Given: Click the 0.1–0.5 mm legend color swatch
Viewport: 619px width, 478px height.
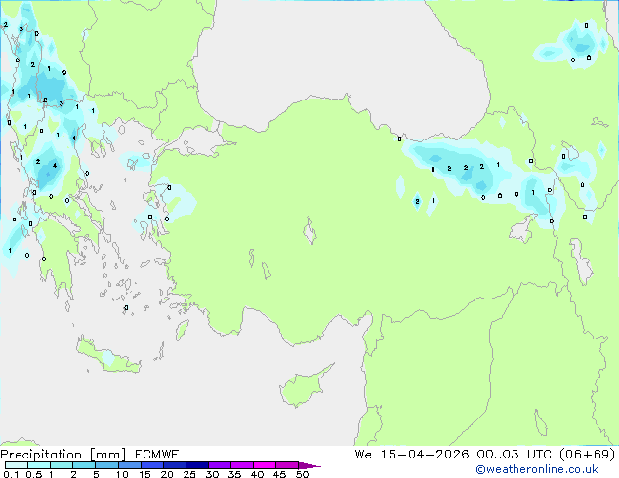Looking at the screenshot, I should (17, 465).
